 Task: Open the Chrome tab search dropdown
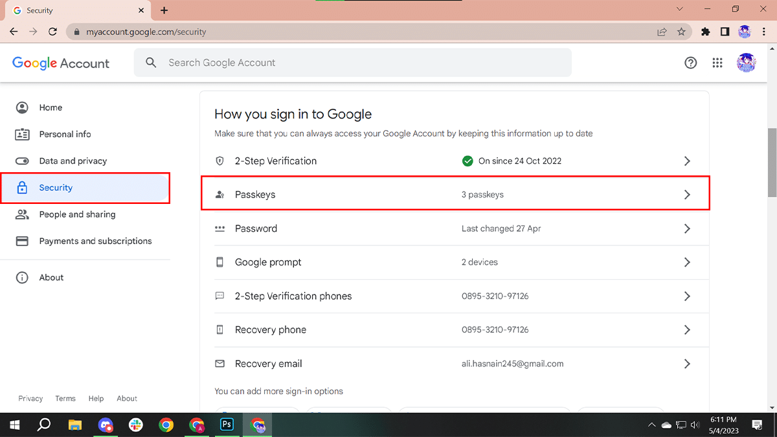pos(680,10)
